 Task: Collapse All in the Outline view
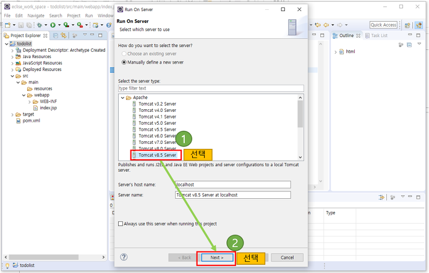[409, 45]
